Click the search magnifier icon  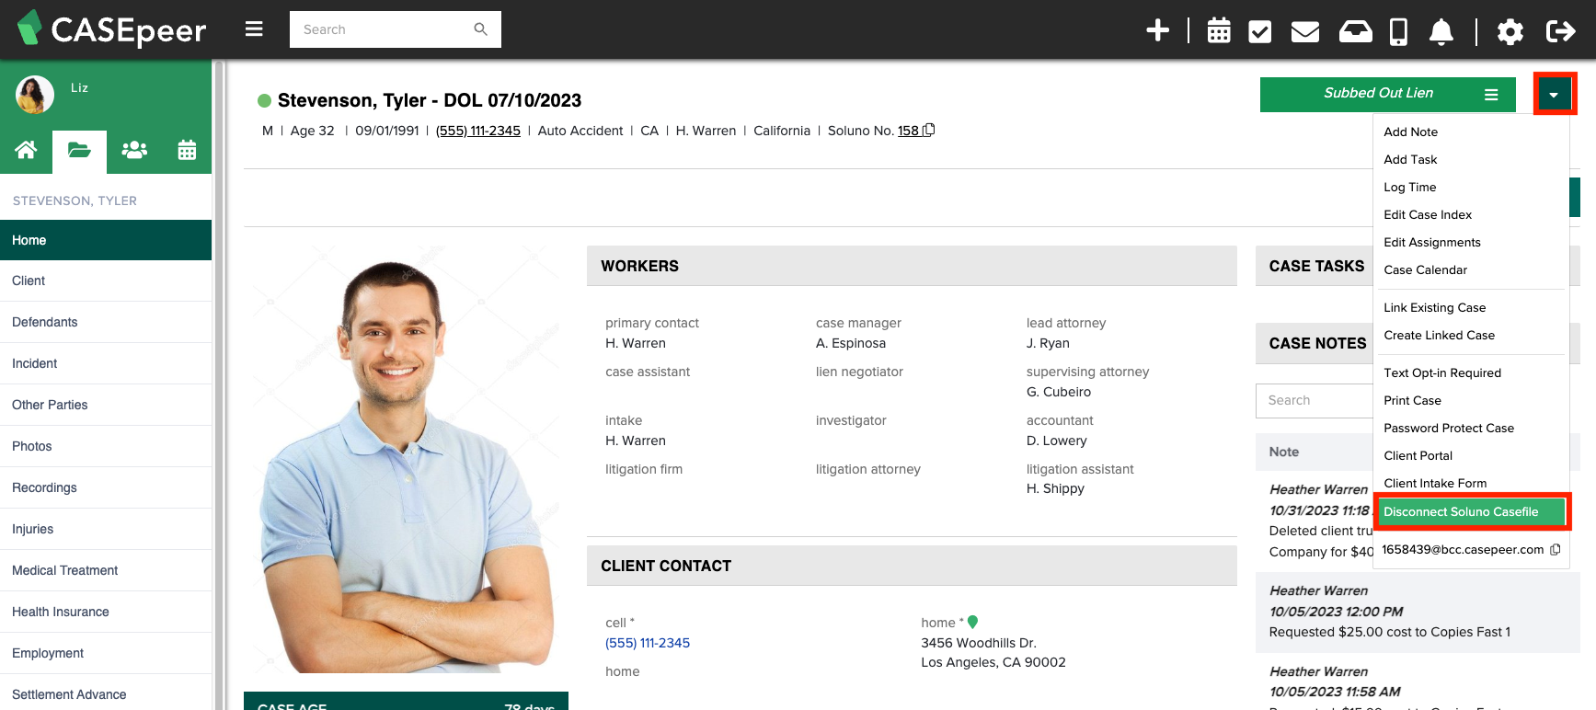[480, 29]
